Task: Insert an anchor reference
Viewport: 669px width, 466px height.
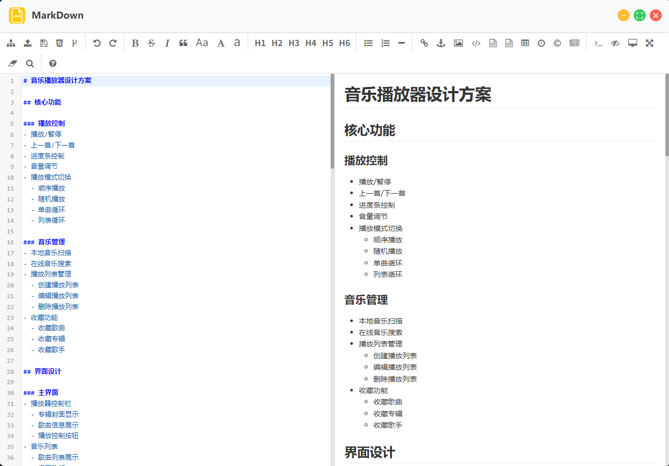Action: click(x=441, y=43)
